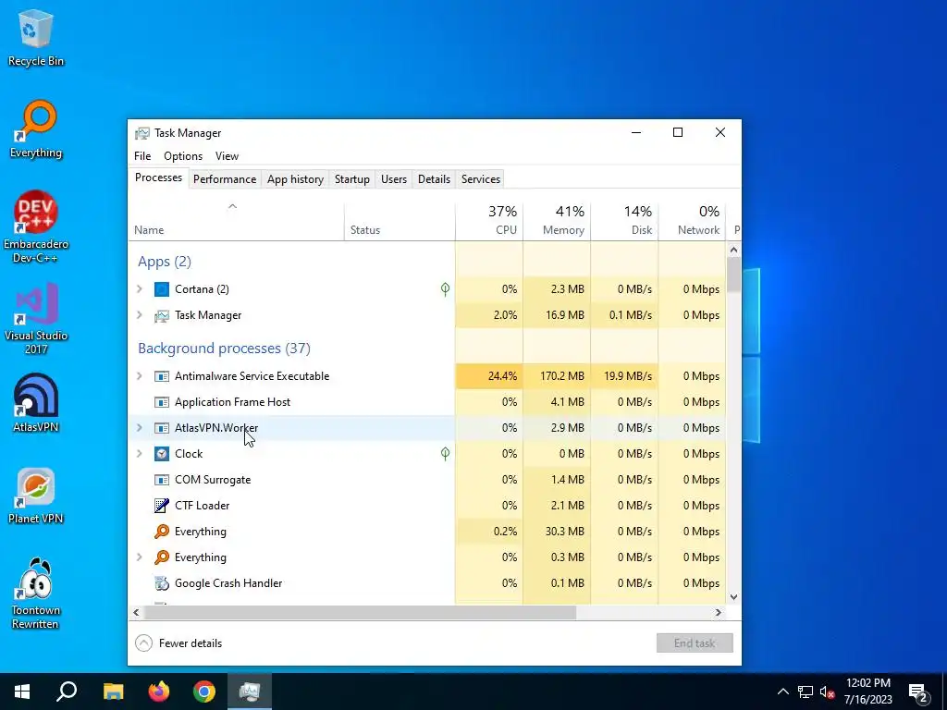The height and width of the screenshot is (710, 947).
Task: Click the horizontal scrollbar left arrow
Action: point(137,612)
